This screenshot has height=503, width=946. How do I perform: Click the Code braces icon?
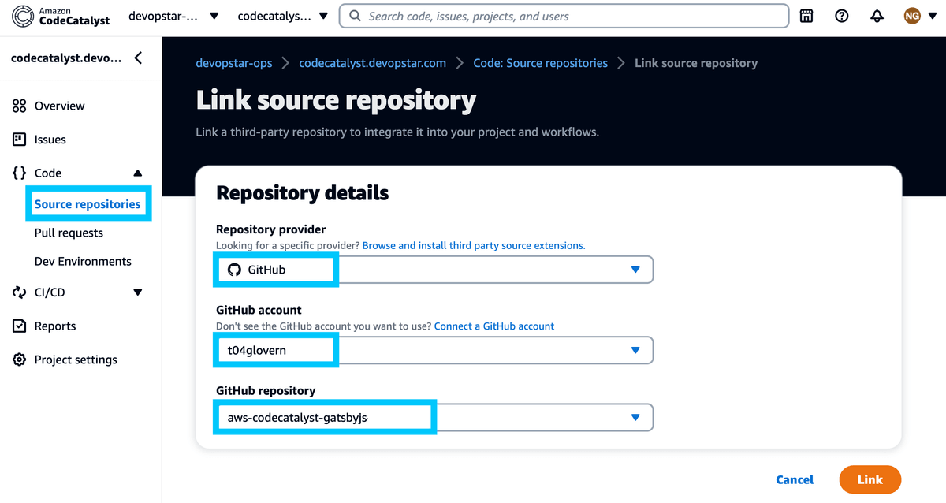(x=18, y=173)
